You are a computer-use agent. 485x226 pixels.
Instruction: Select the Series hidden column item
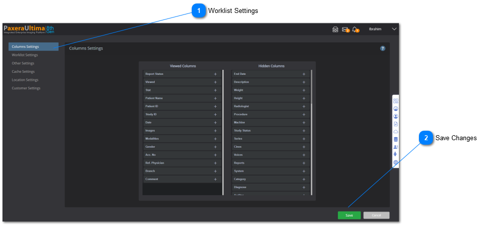click(x=271, y=139)
